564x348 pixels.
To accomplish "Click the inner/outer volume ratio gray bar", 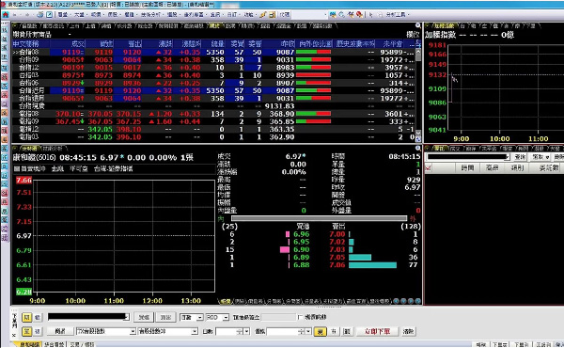I will tap(320, 218).
